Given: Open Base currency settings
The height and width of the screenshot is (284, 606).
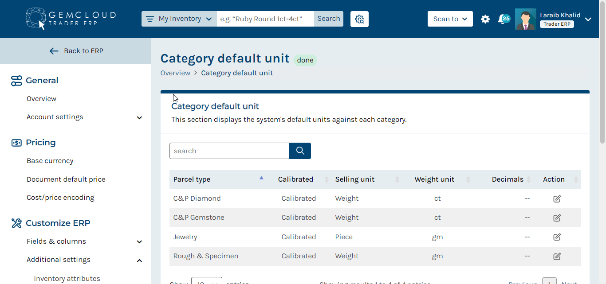Looking at the screenshot, I should (50, 161).
